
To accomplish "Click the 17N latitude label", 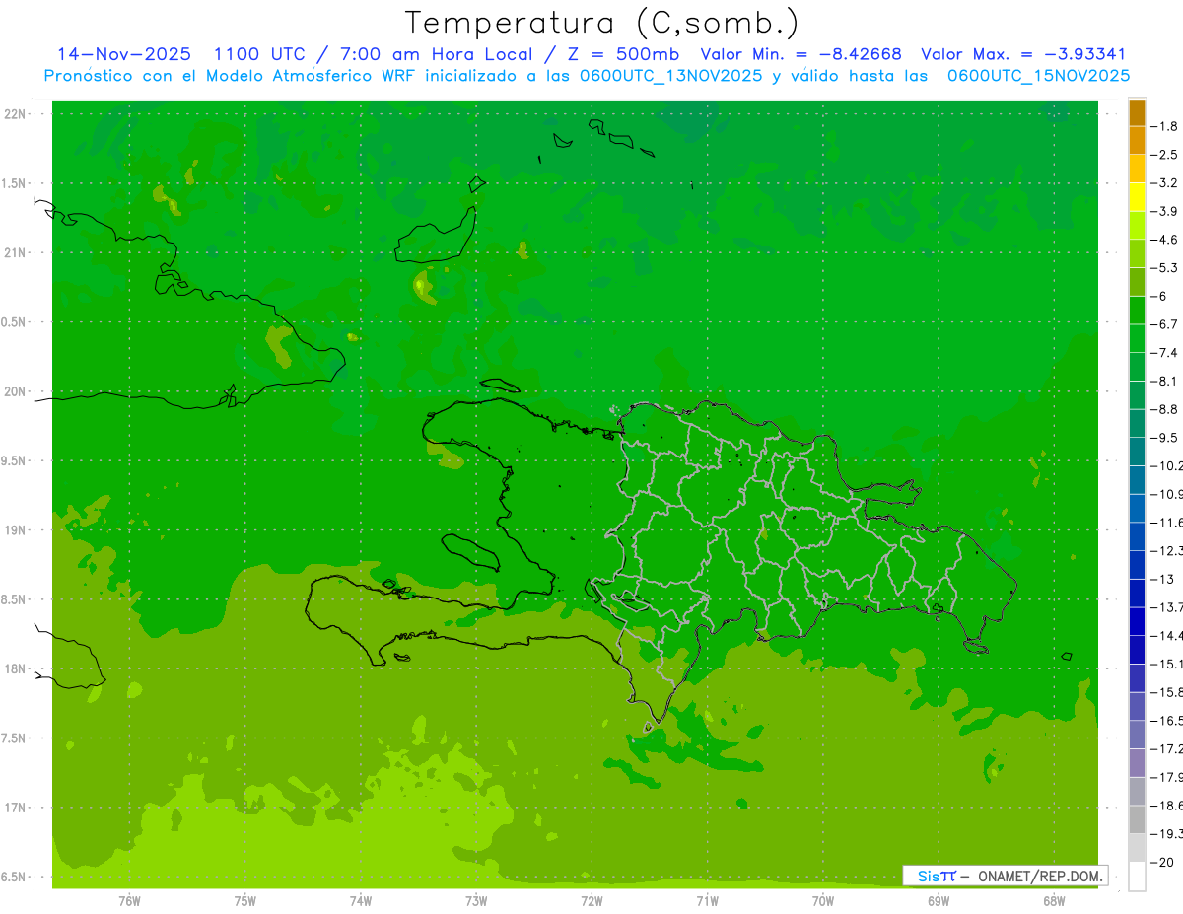I will [x=16, y=809].
